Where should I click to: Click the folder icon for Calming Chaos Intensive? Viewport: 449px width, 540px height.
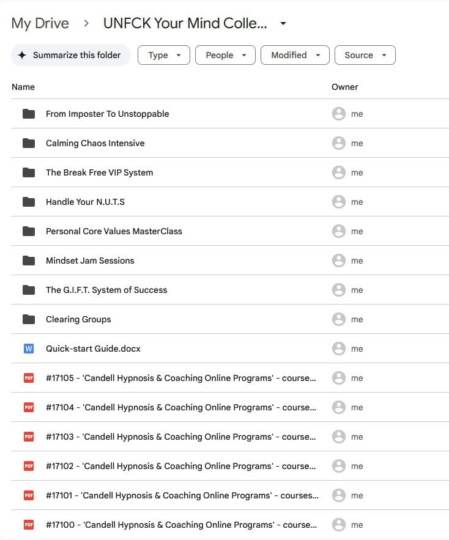pos(29,143)
